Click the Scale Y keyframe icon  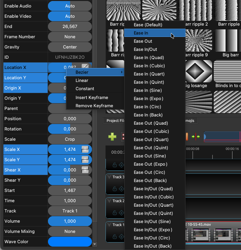pos(85,159)
